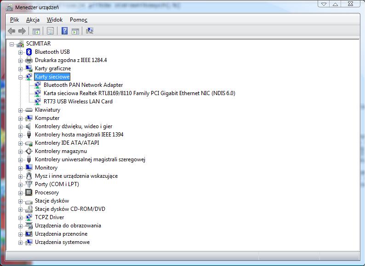Expand the Porty (COM i LPT) node

[21, 185]
